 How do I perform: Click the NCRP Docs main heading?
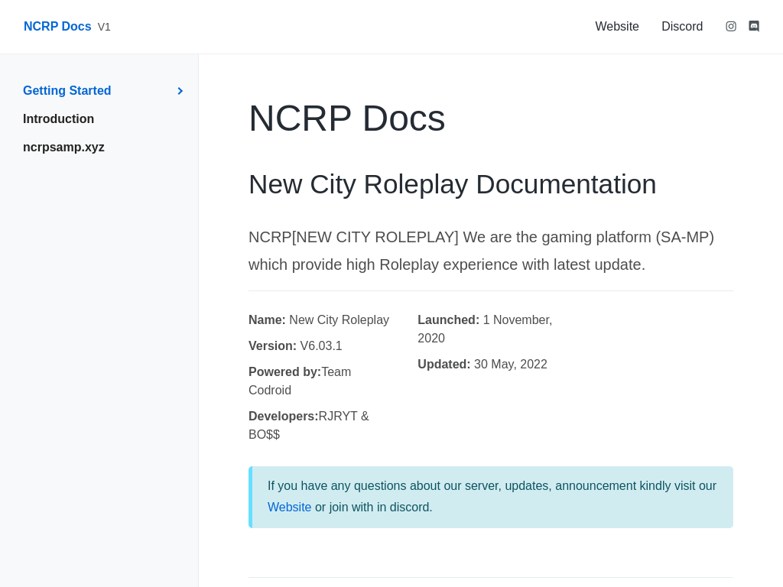346,118
